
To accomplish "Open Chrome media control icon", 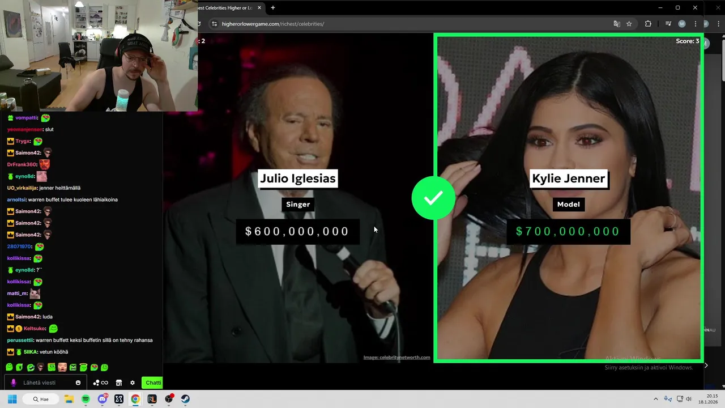I will [668, 24].
